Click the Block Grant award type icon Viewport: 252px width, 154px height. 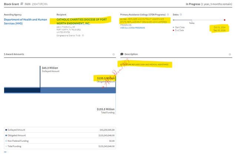click(x=22, y=3)
